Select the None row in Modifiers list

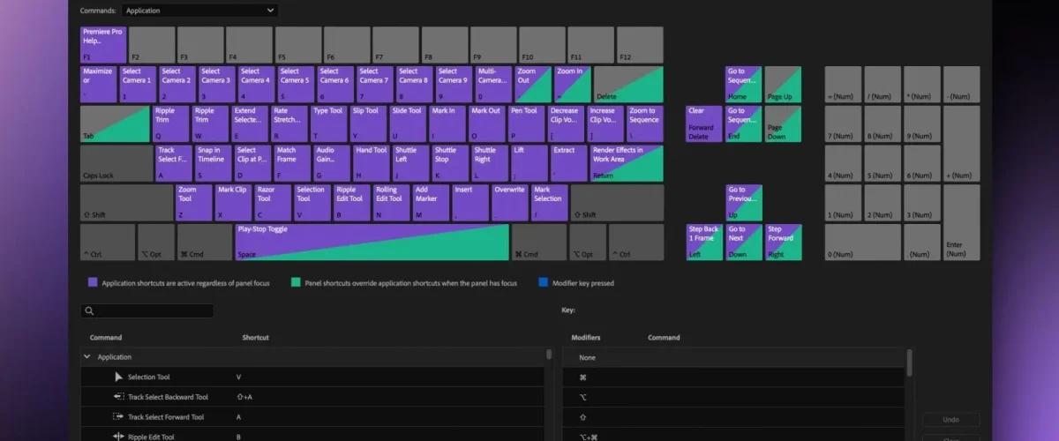pyautogui.click(x=587, y=357)
